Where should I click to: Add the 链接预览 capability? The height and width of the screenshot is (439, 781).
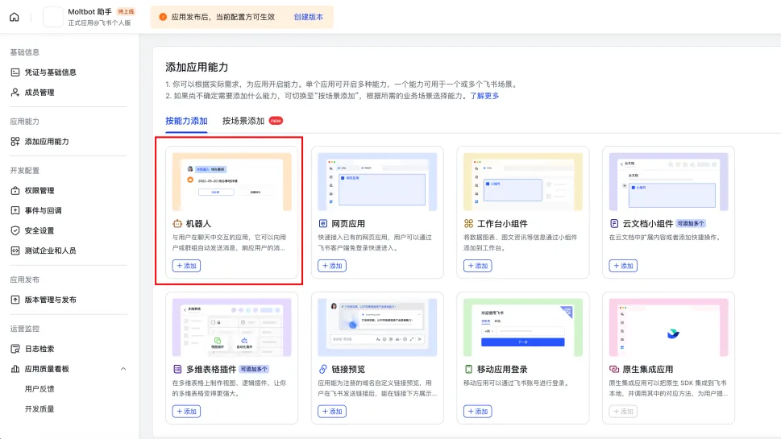coord(332,412)
